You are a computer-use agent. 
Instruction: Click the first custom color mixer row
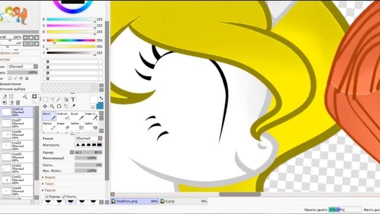72,62
